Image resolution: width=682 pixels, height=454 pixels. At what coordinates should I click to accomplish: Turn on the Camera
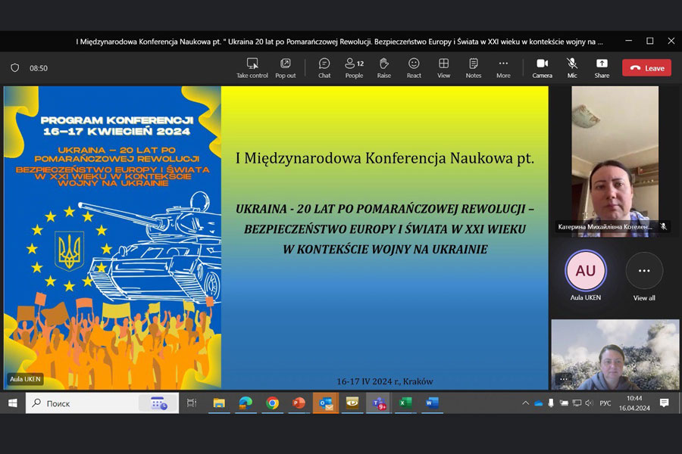(543, 67)
